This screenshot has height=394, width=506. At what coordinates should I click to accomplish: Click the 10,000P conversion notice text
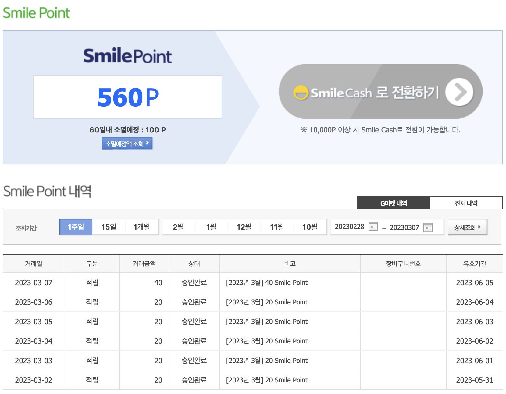coord(380,130)
